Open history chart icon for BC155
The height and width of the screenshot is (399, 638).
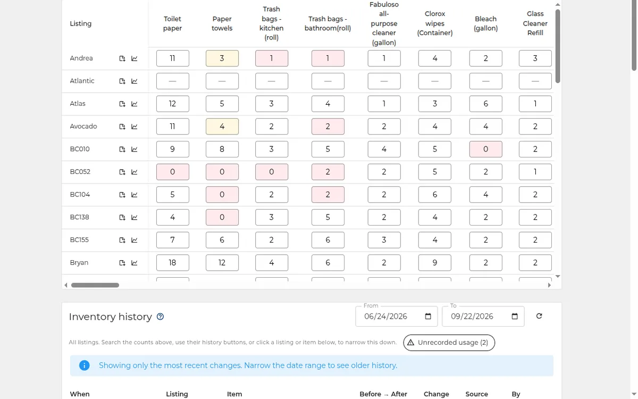(x=134, y=240)
